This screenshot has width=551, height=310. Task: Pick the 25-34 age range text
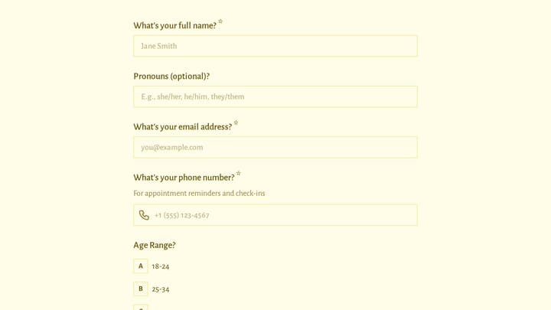point(160,289)
